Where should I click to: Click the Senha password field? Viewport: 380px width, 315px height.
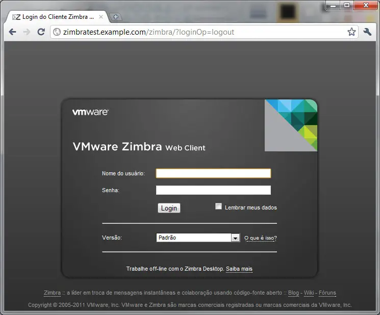213,190
